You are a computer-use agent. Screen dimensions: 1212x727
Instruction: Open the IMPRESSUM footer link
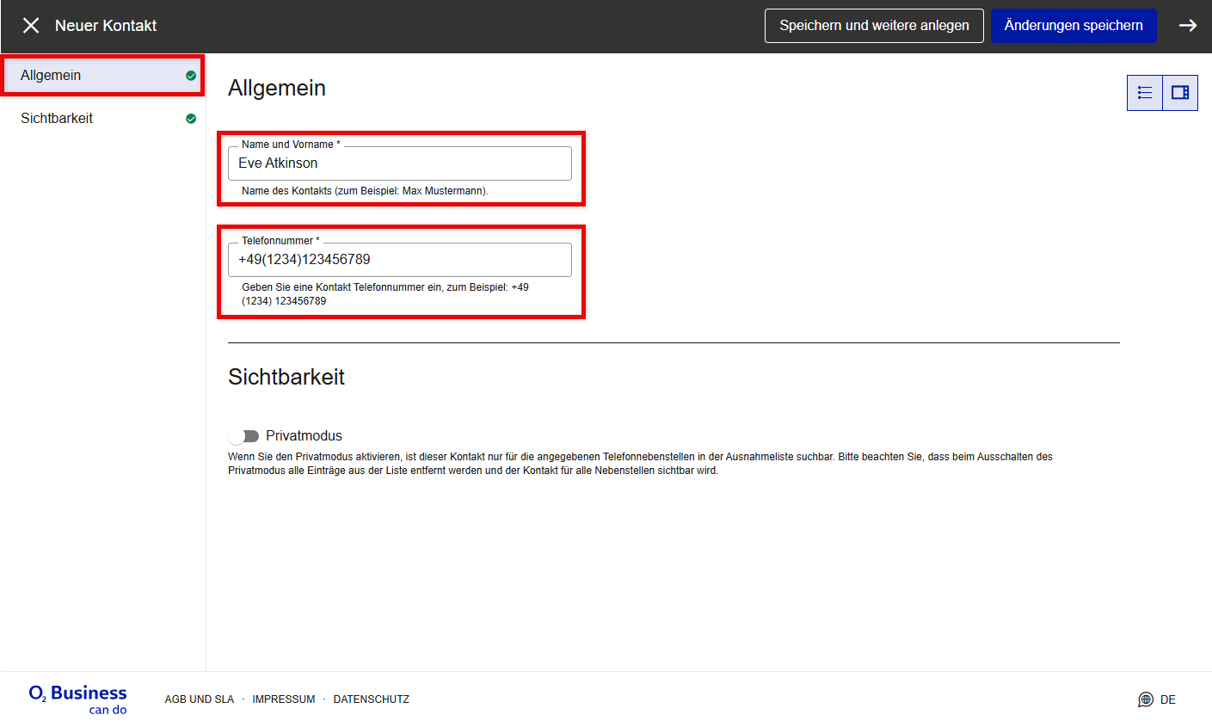pyautogui.click(x=284, y=699)
